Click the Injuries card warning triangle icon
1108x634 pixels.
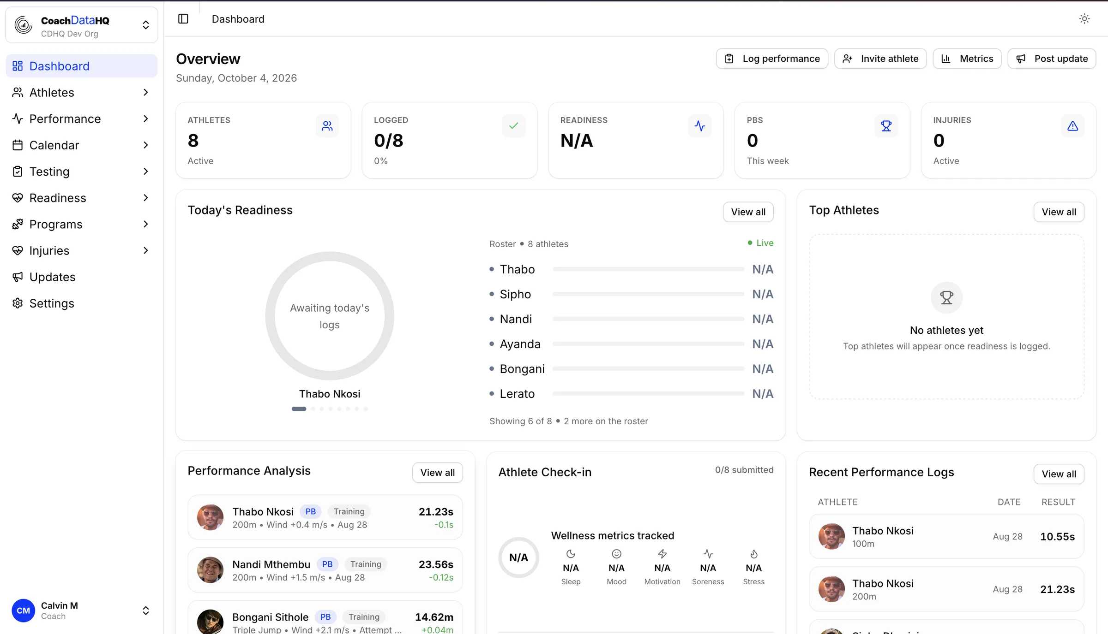pos(1072,126)
